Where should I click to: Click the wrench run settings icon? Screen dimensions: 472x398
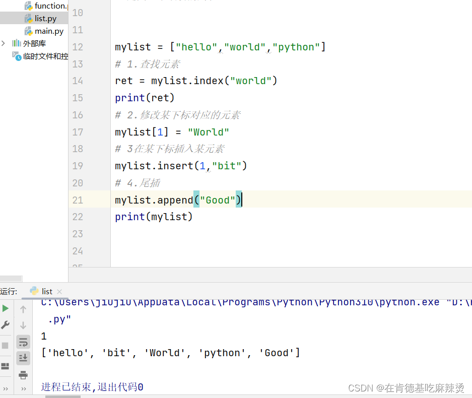point(6,324)
